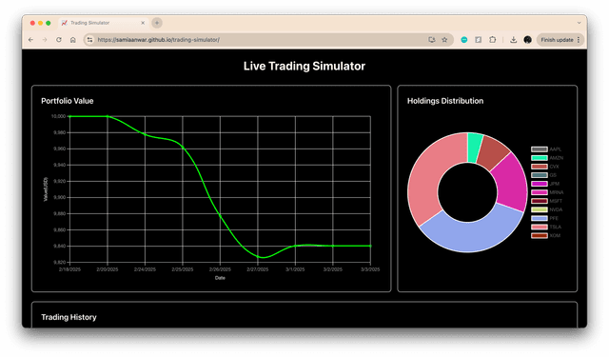This screenshot has width=609, height=357.
Task: Go back to the previous page
Action: pos(30,40)
